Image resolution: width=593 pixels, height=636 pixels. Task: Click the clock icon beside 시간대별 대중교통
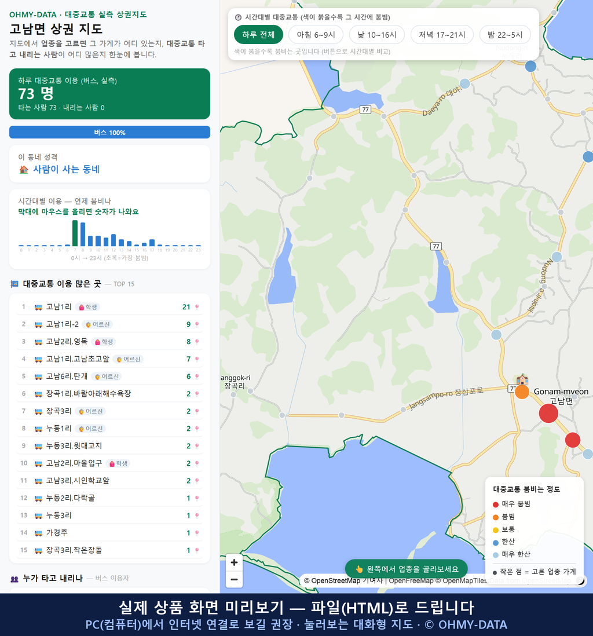point(238,17)
